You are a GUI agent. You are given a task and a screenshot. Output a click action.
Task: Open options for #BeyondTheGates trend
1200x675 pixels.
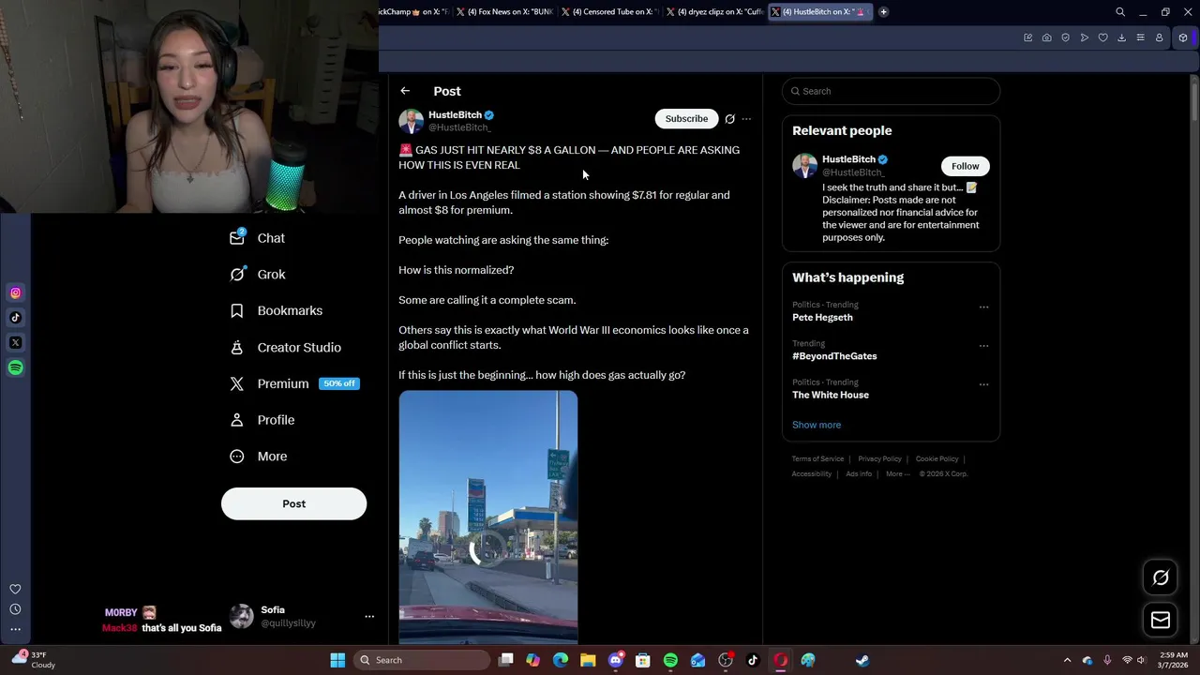pos(983,345)
